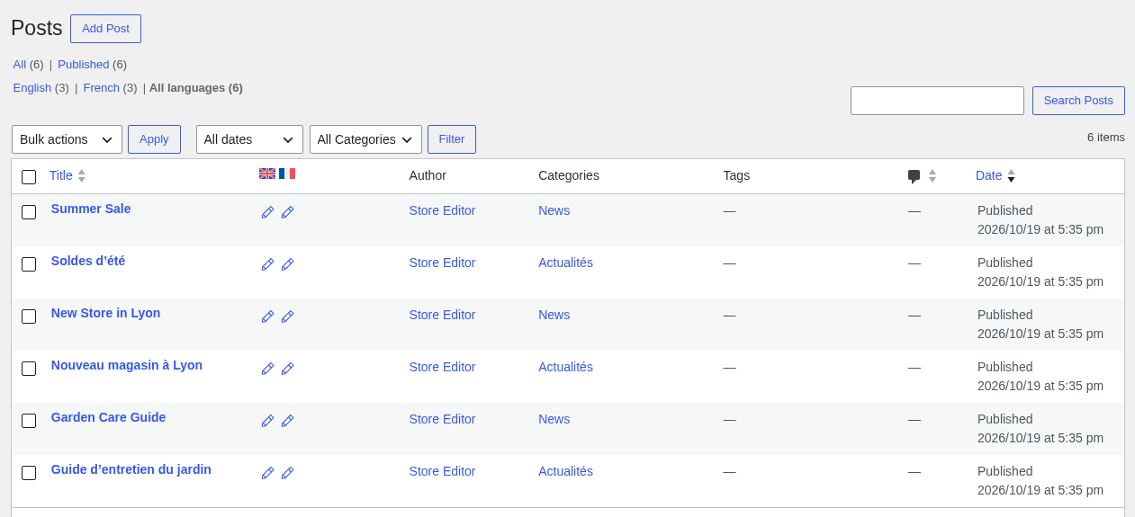The width and height of the screenshot is (1135, 517).
Task: Check the Summer Sale post checkbox
Action: click(x=29, y=212)
